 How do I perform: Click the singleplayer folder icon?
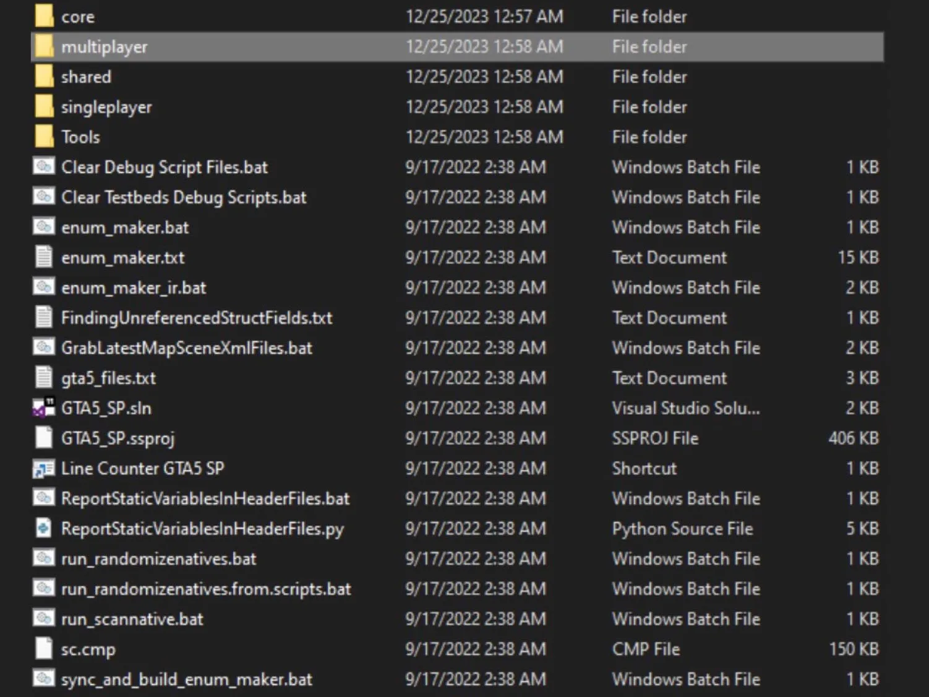pos(44,106)
